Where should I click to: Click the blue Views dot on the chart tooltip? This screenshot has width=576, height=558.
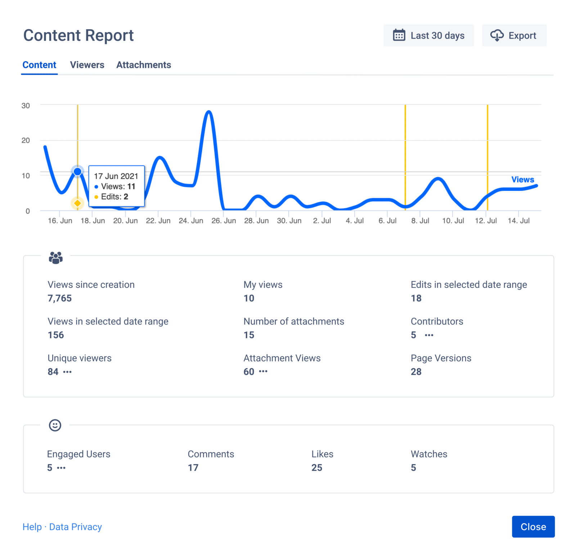coord(77,171)
